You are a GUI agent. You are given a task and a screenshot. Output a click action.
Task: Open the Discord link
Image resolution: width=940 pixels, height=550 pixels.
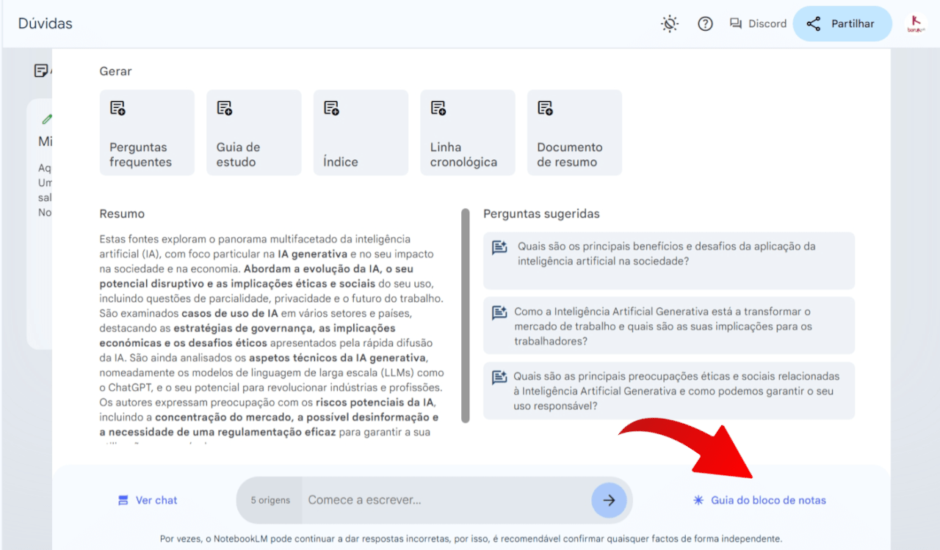[758, 24]
